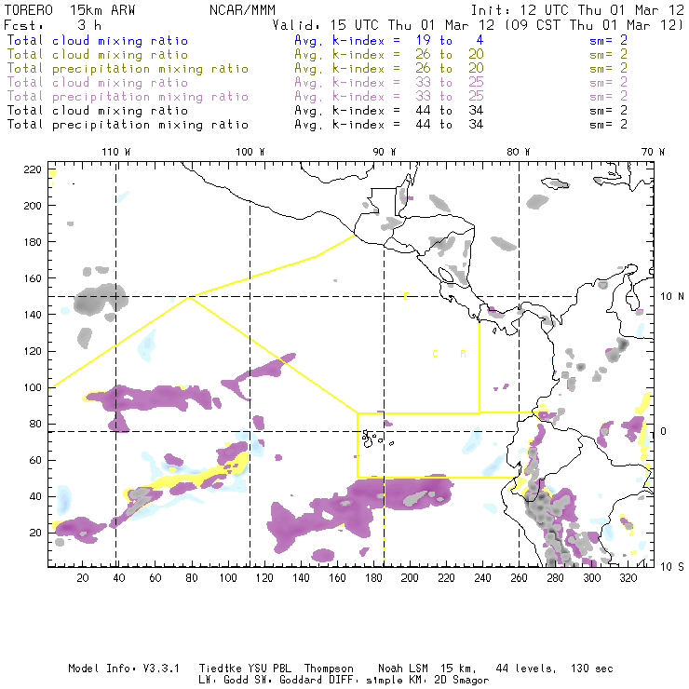Click the black 'Total precipitation mixing ratio' legend entry
Screen dimensions: 689x689
click(128, 125)
